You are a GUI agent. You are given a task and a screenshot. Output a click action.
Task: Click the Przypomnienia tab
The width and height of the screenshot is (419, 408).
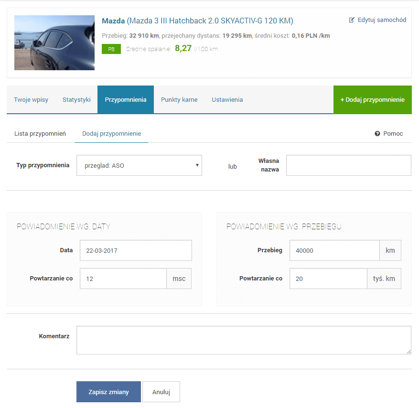point(126,100)
